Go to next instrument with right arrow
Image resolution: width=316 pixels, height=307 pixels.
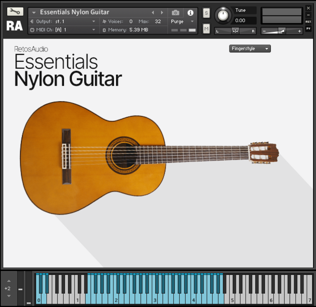pos(162,13)
